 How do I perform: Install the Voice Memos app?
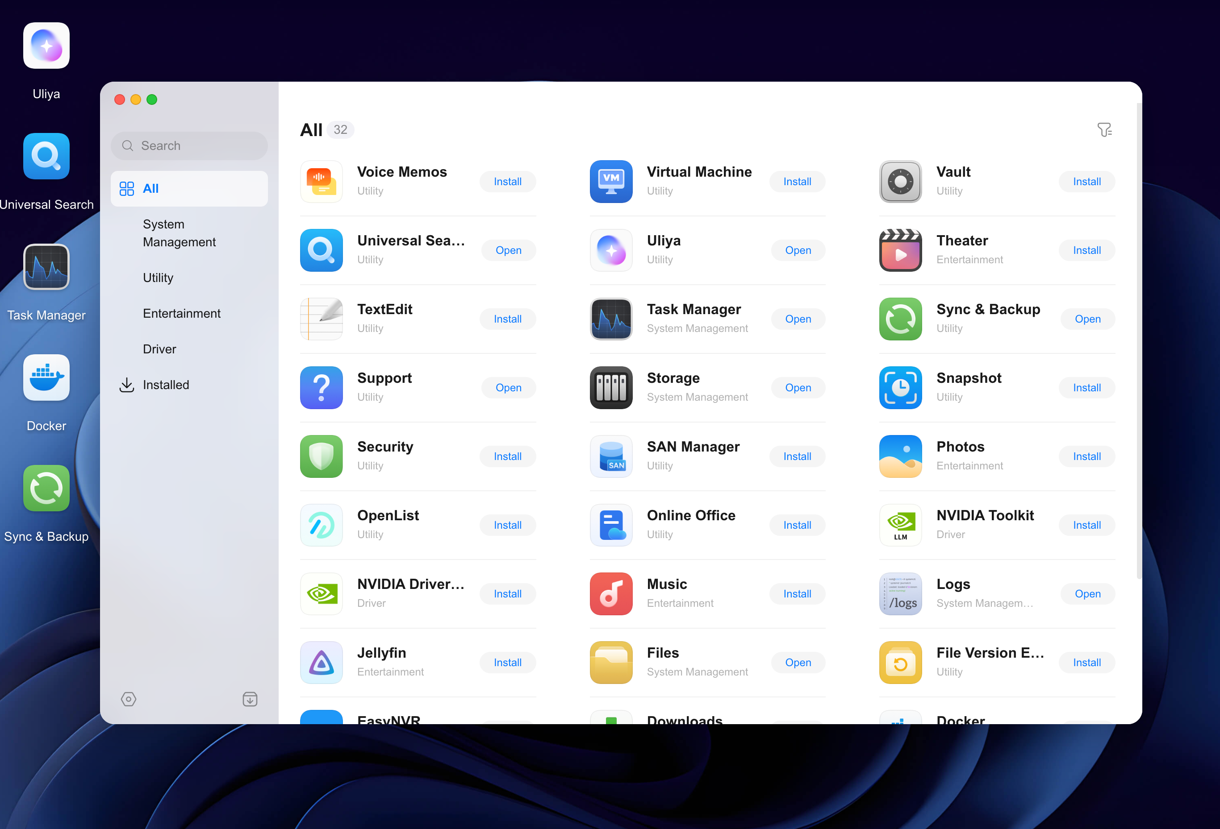[x=508, y=182]
